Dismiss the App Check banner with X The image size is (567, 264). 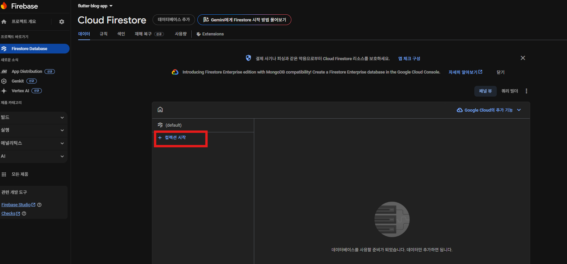coord(523,58)
